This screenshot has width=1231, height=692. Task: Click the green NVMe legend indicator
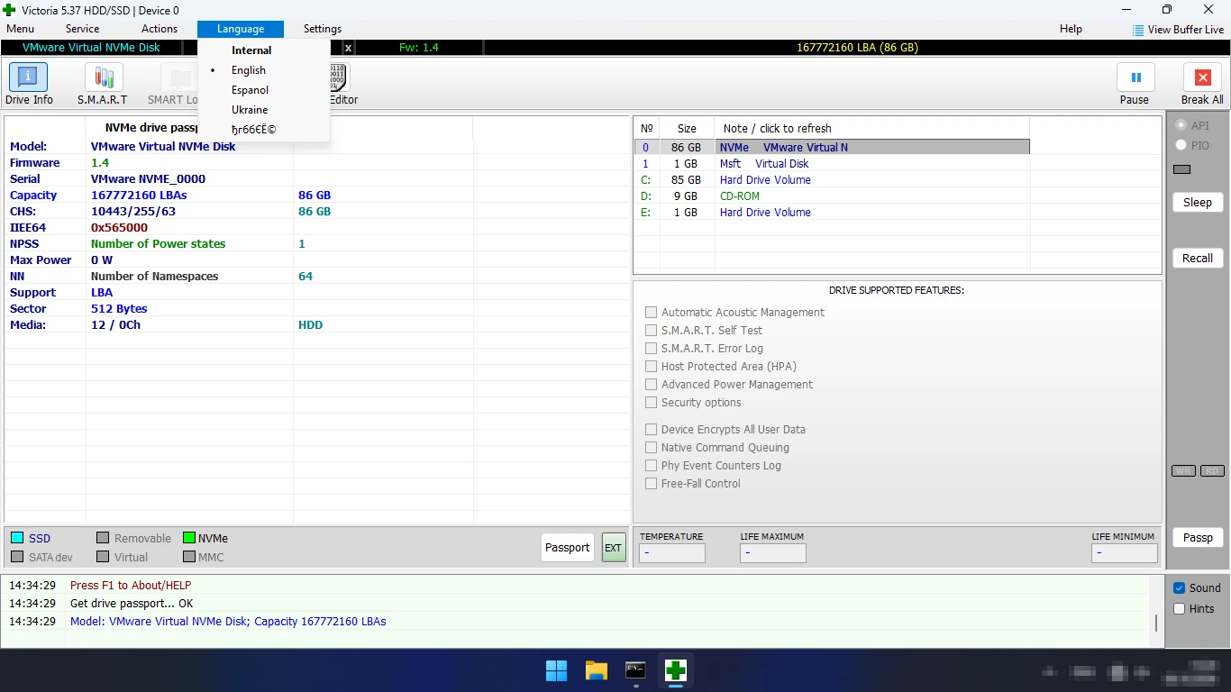pos(189,538)
